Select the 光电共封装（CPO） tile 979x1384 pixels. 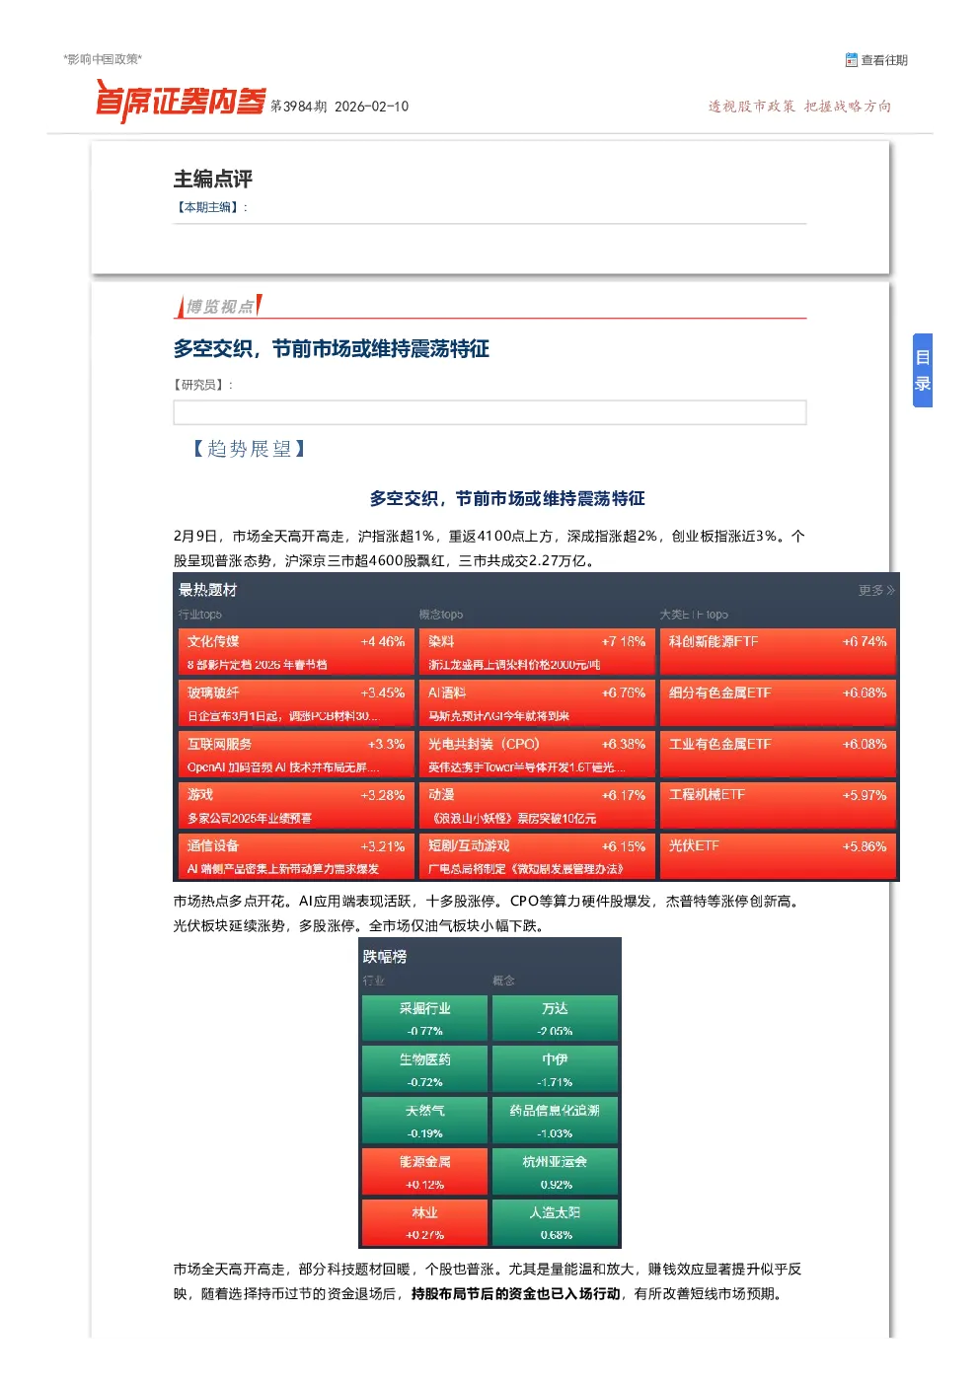(x=537, y=755)
